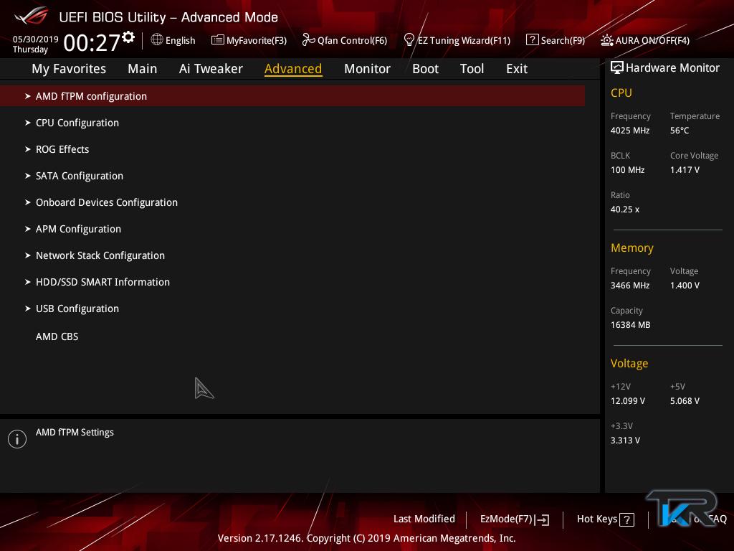This screenshot has height=551, width=734.
Task: Expand arrow beside SATA Configuration
Action: click(28, 176)
